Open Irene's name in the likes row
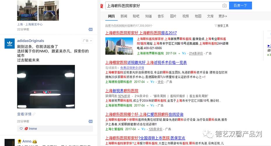 click(33, 128)
